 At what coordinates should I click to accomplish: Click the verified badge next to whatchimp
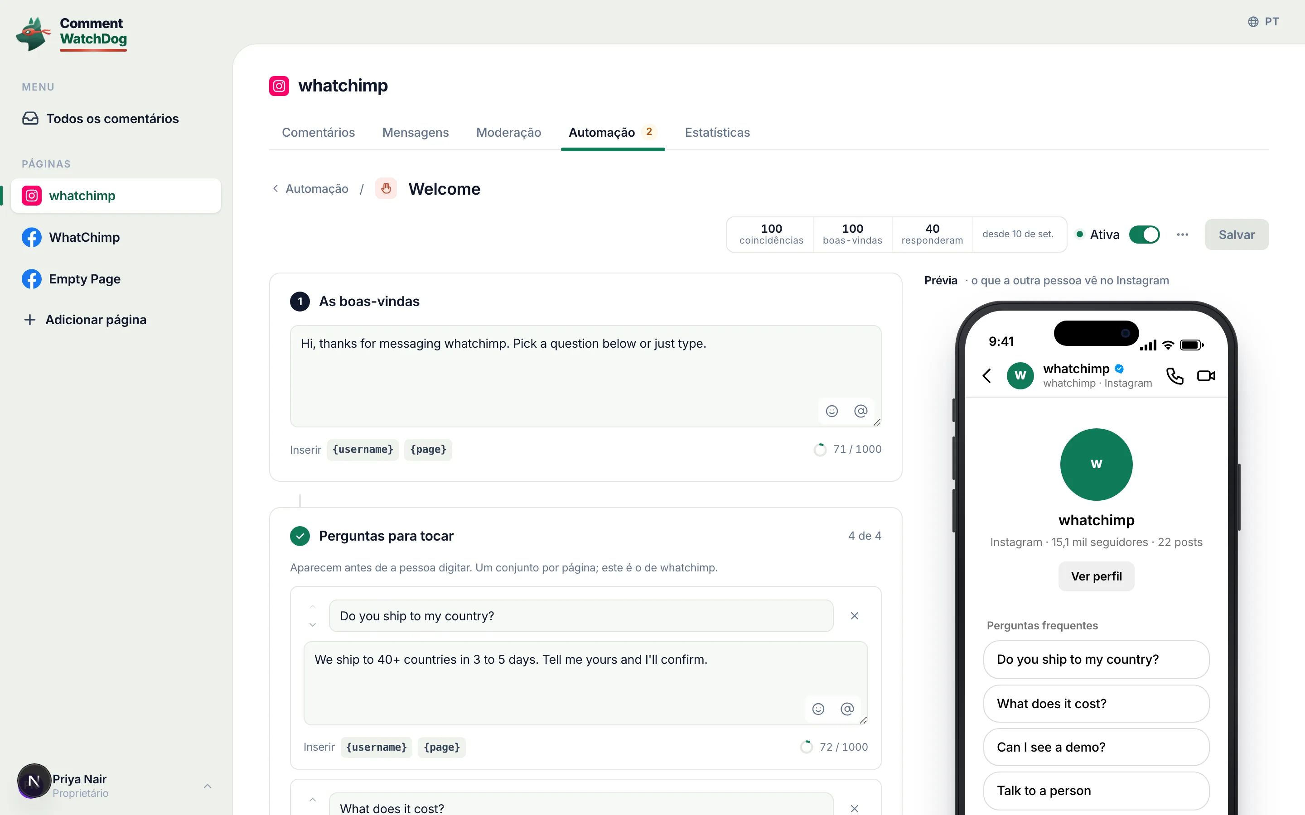(1120, 369)
